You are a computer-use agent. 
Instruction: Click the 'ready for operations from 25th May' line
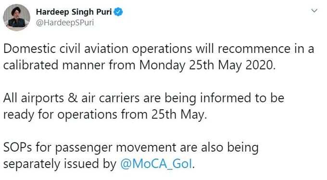click(105, 115)
